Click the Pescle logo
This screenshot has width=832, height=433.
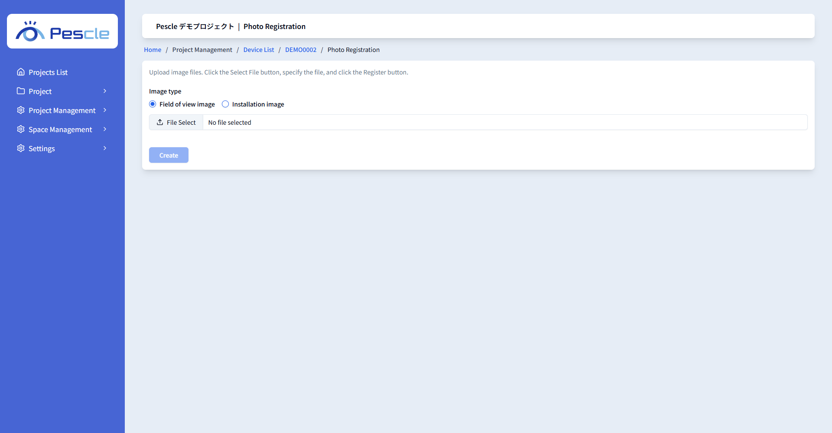tap(62, 31)
